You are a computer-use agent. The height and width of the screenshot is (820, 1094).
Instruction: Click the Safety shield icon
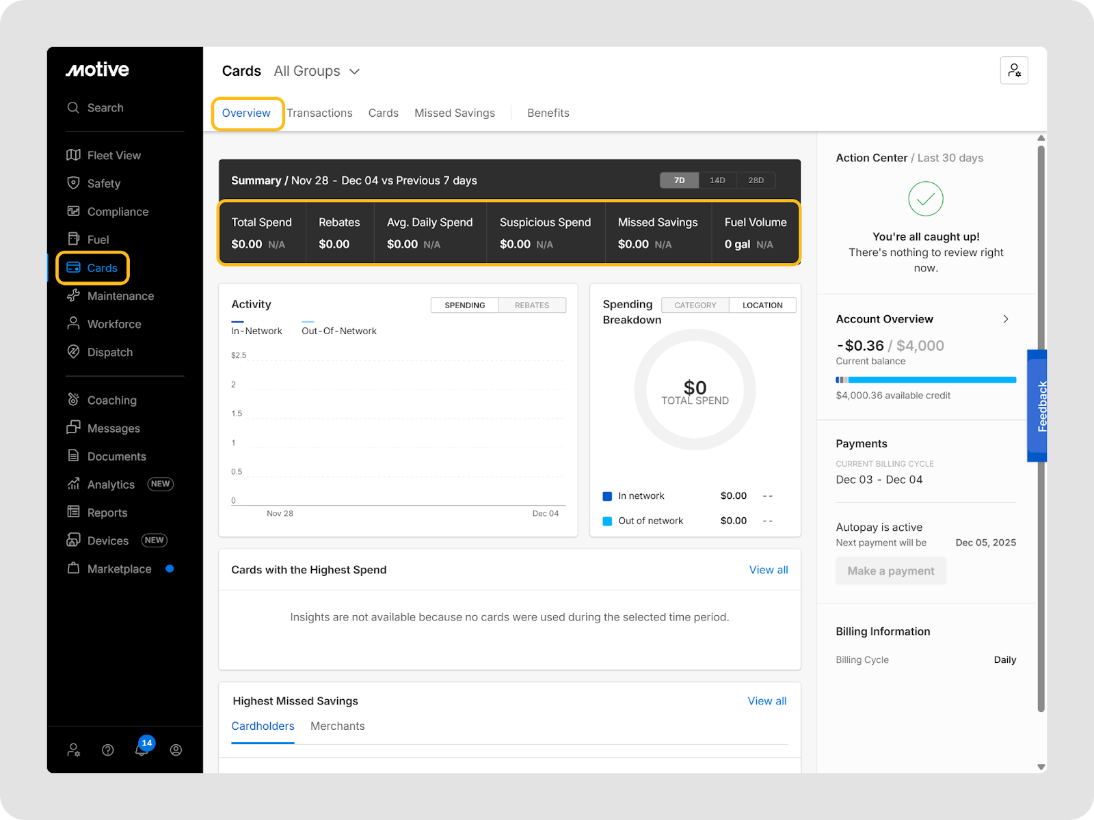click(x=73, y=183)
